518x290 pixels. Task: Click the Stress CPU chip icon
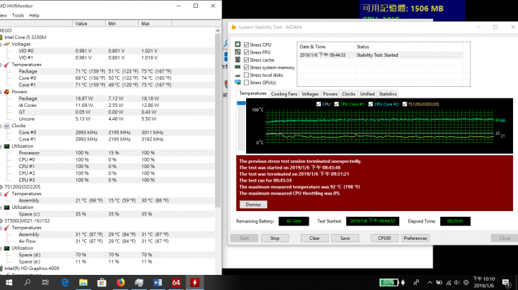(237, 45)
